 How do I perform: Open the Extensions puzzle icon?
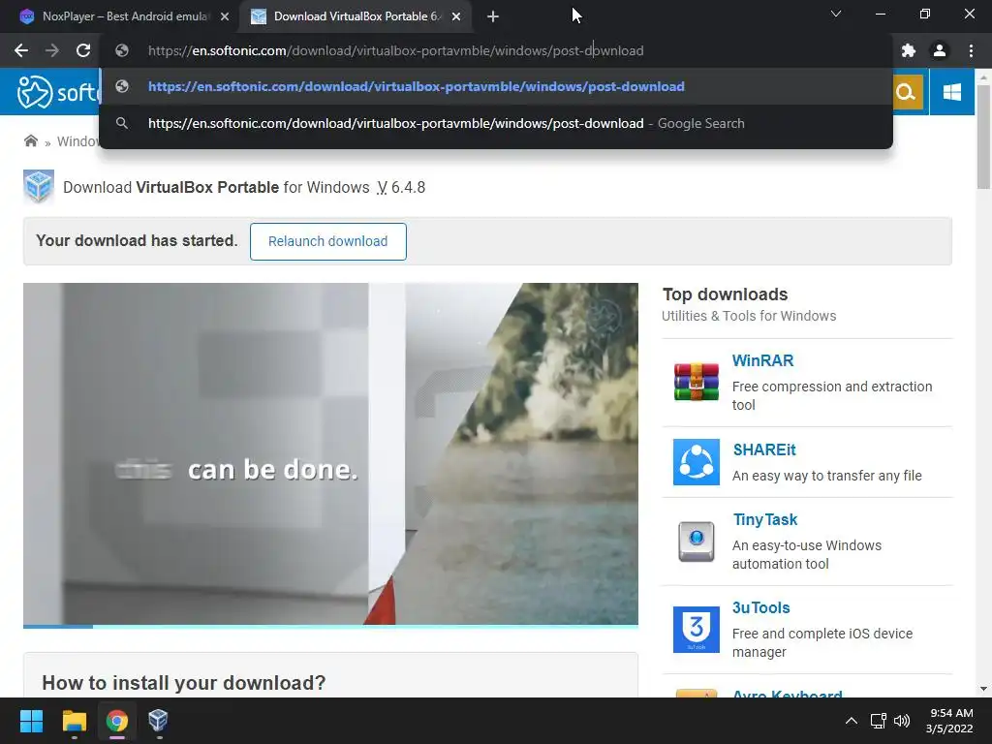click(909, 50)
